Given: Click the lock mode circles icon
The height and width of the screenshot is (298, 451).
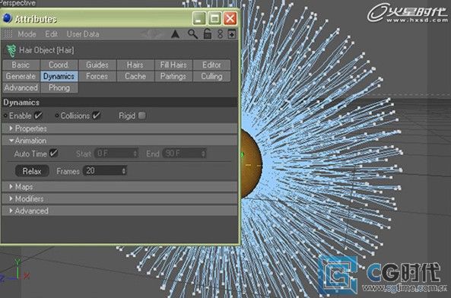Looking at the screenshot, I should pos(220,34).
